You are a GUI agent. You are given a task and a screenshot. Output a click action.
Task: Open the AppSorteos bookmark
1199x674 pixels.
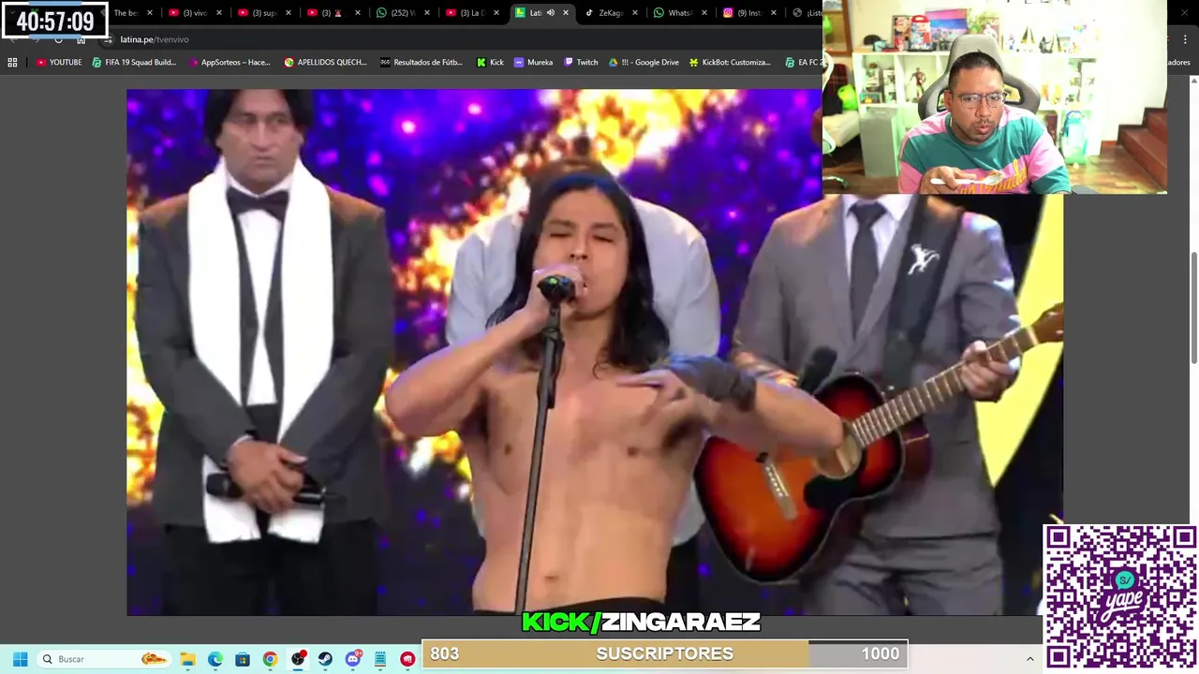pyautogui.click(x=229, y=62)
